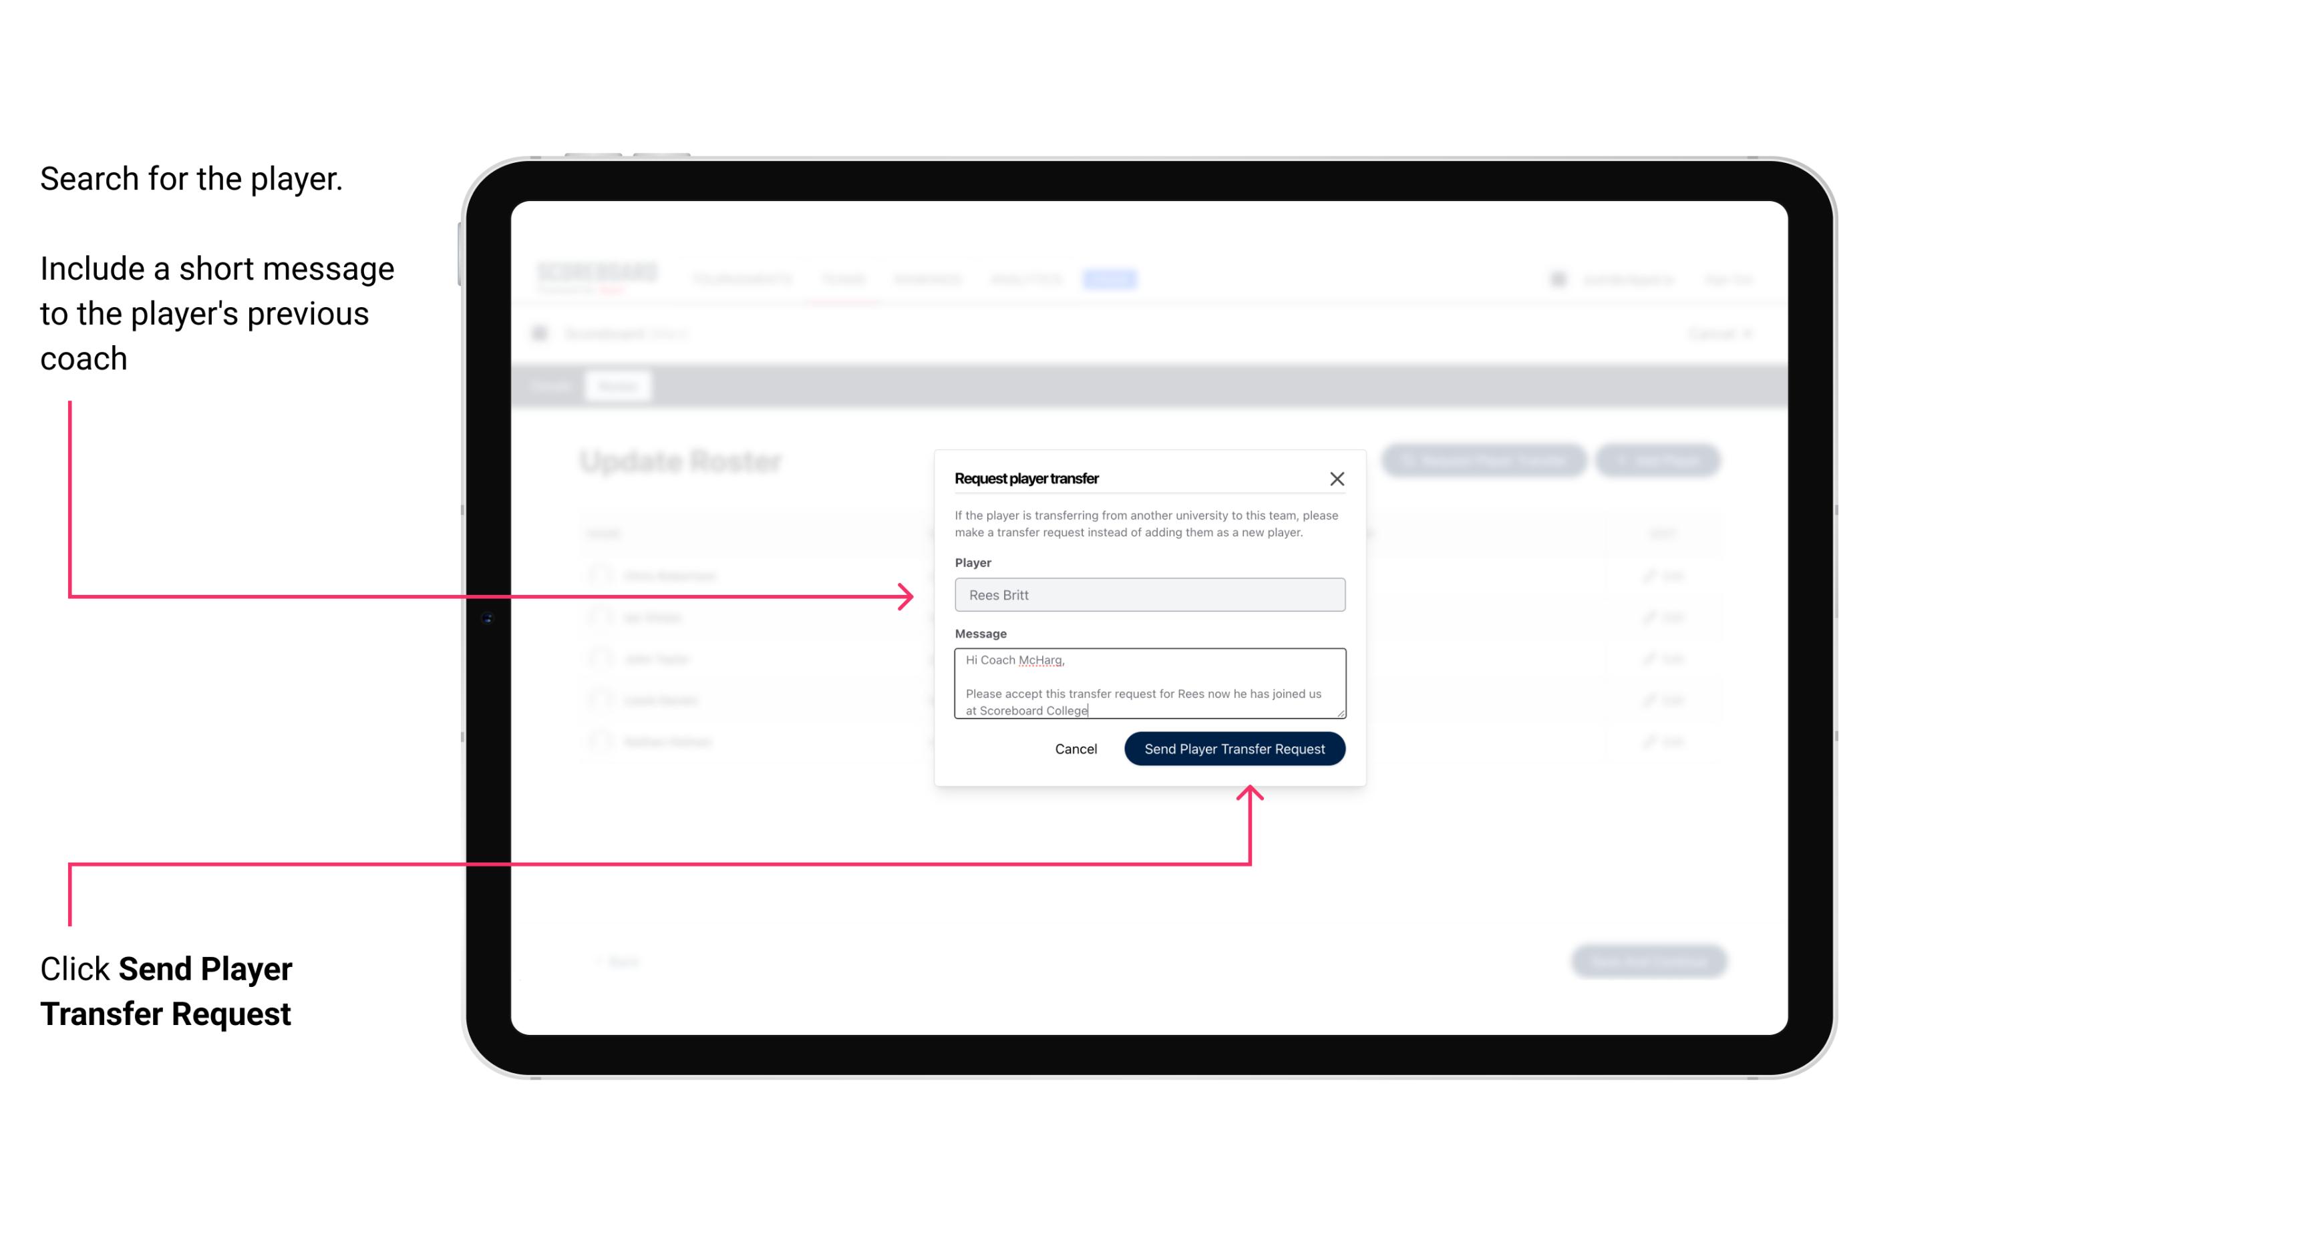
Task: Click the Message text area field
Action: point(1148,684)
